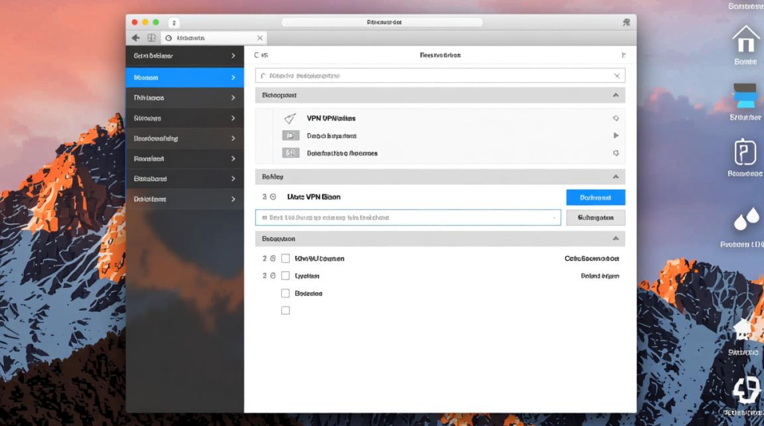Click the gray button beside the dropdown field
This screenshot has width=764, height=426.
click(x=595, y=218)
